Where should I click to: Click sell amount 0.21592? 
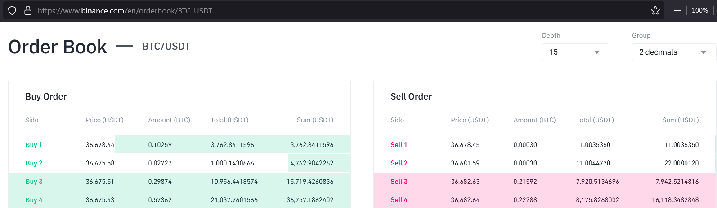(x=525, y=182)
